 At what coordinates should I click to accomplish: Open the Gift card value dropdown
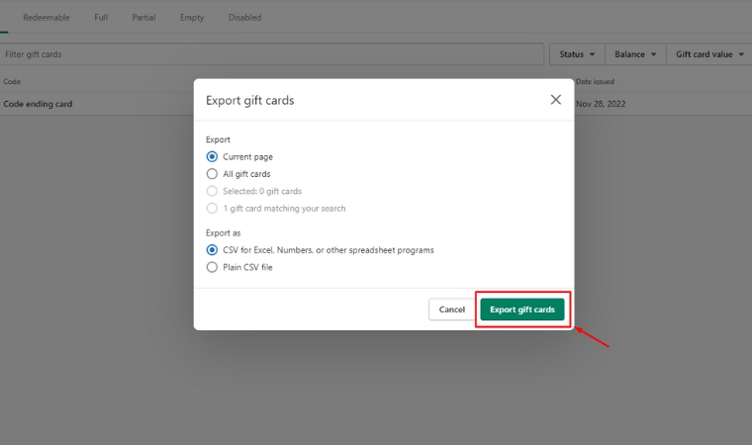click(709, 54)
